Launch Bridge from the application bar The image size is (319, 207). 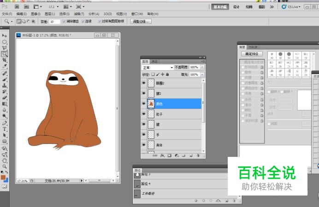tap(17, 7)
